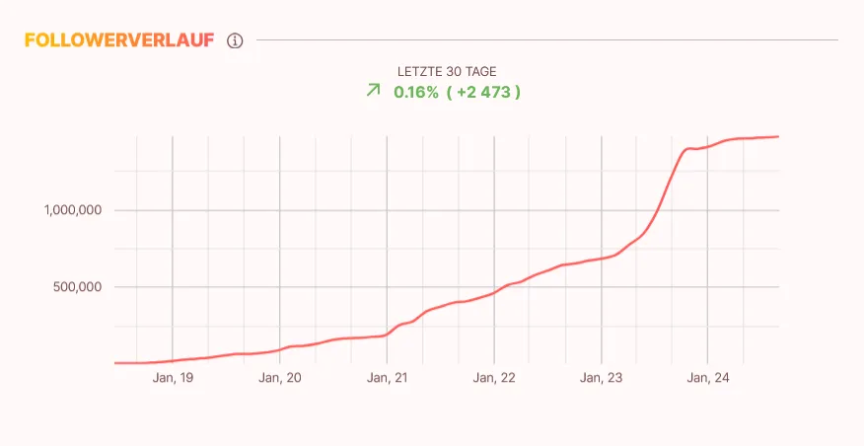Image resolution: width=864 pixels, height=446 pixels.
Task: Select the Jan, 22 axis label
Action: [494, 378]
